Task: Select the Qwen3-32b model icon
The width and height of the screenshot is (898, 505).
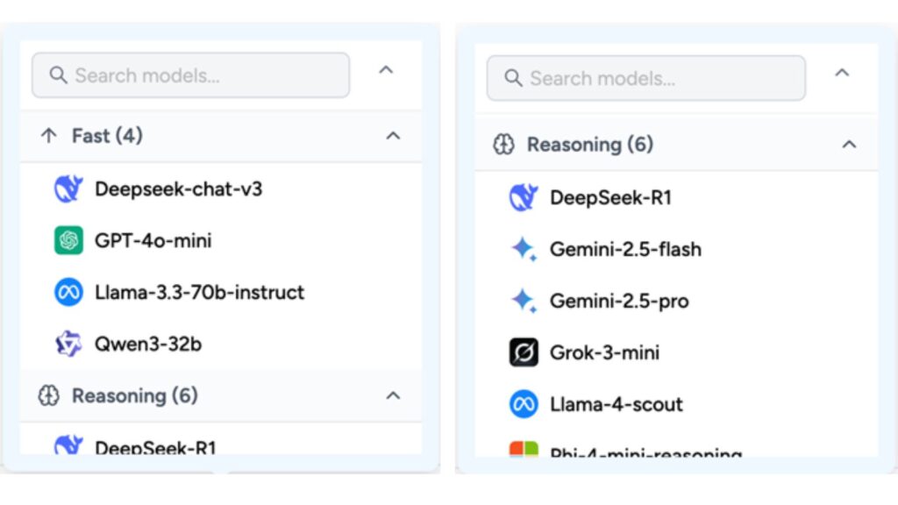Action: tap(68, 344)
